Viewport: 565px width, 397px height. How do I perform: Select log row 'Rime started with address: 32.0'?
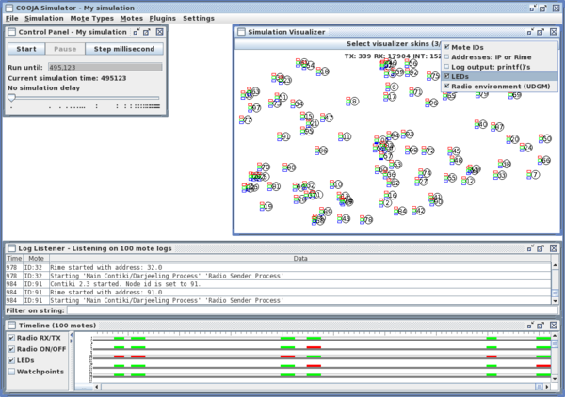(x=278, y=267)
